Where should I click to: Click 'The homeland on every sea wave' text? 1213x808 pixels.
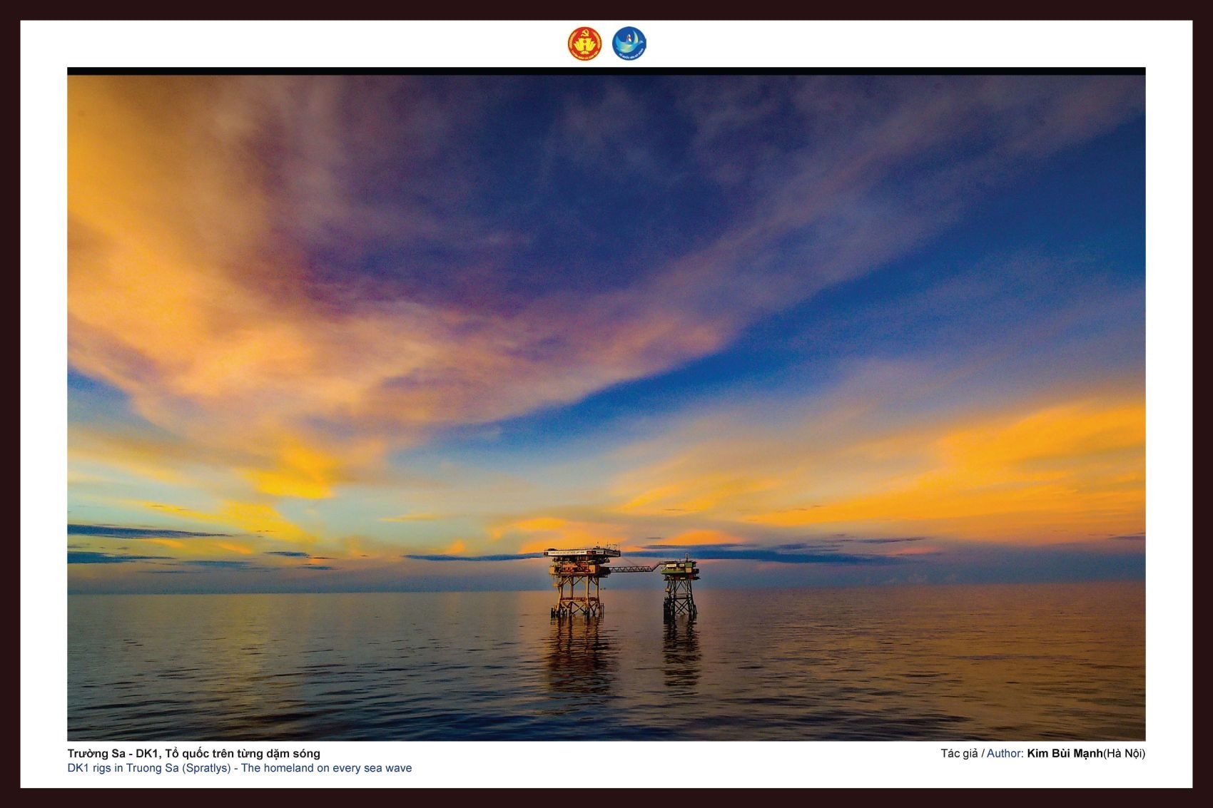[326, 768]
